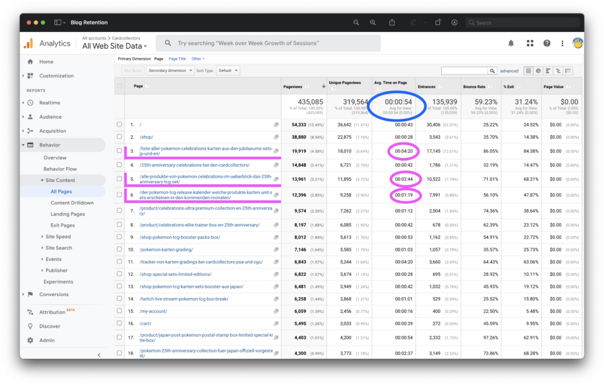Click the Search field in the title bar
The height and width of the screenshot is (385, 604).
pyautogui.click(x=523, y=23)
